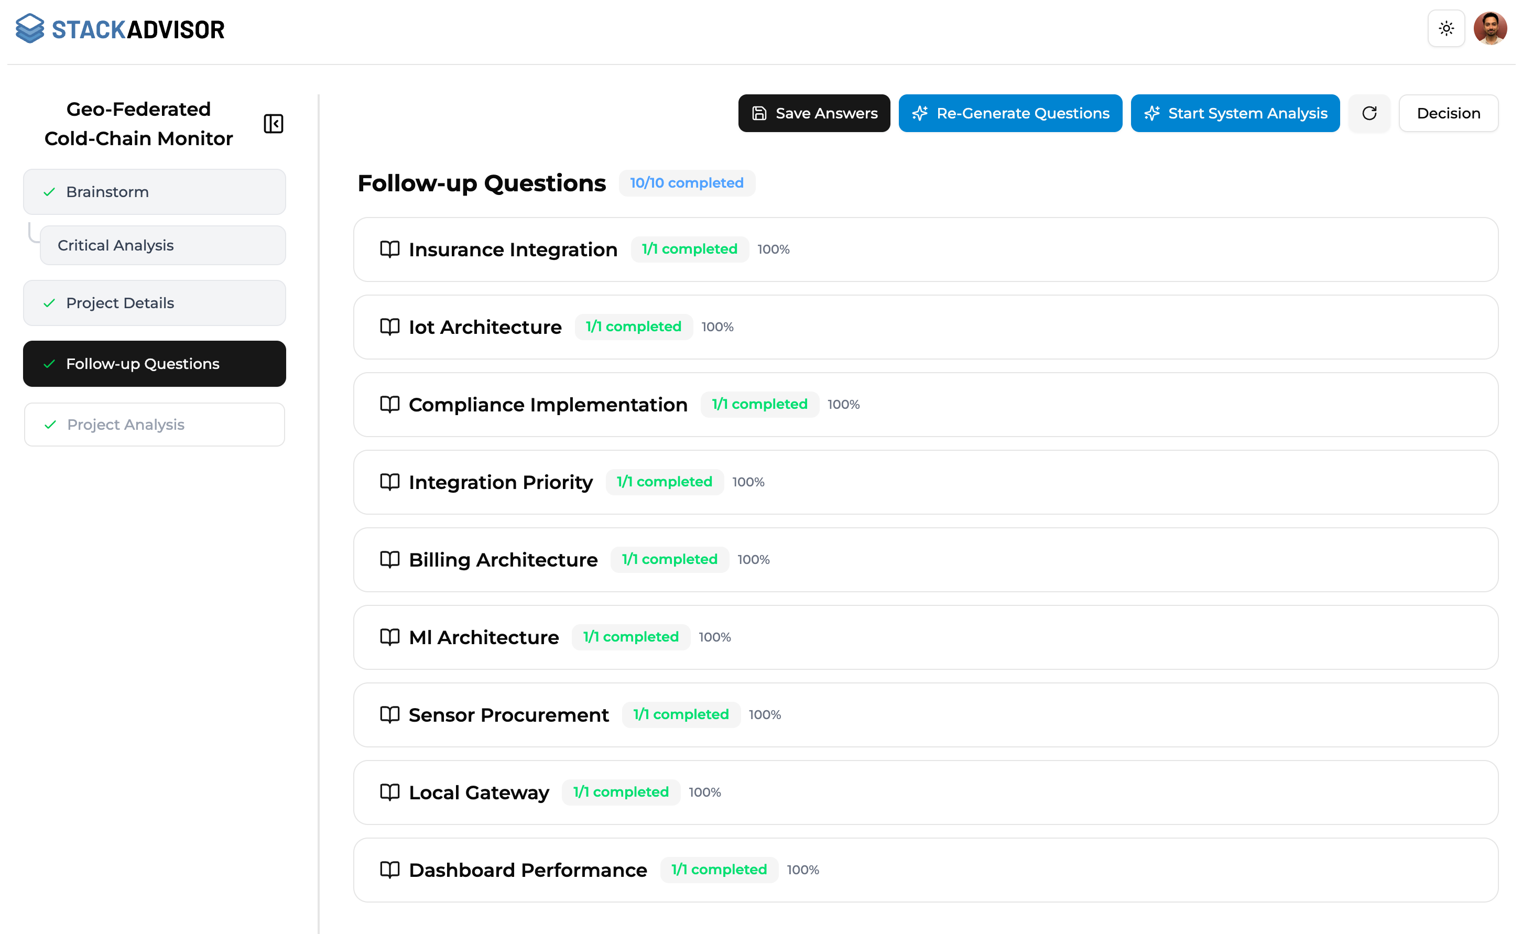Collapse the sidebar panel
Image resolution: width=1522 pixels, height=934 pixels.
273,124
